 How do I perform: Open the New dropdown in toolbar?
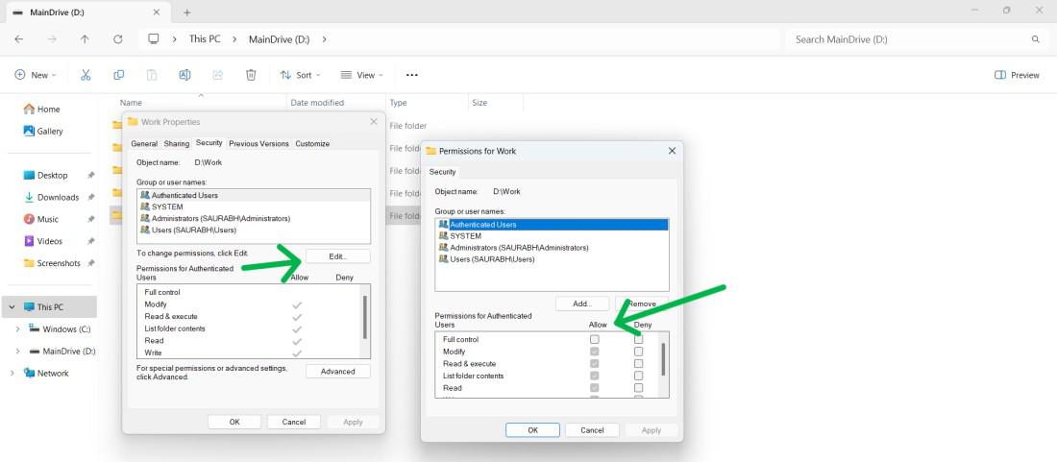(35, 75)
